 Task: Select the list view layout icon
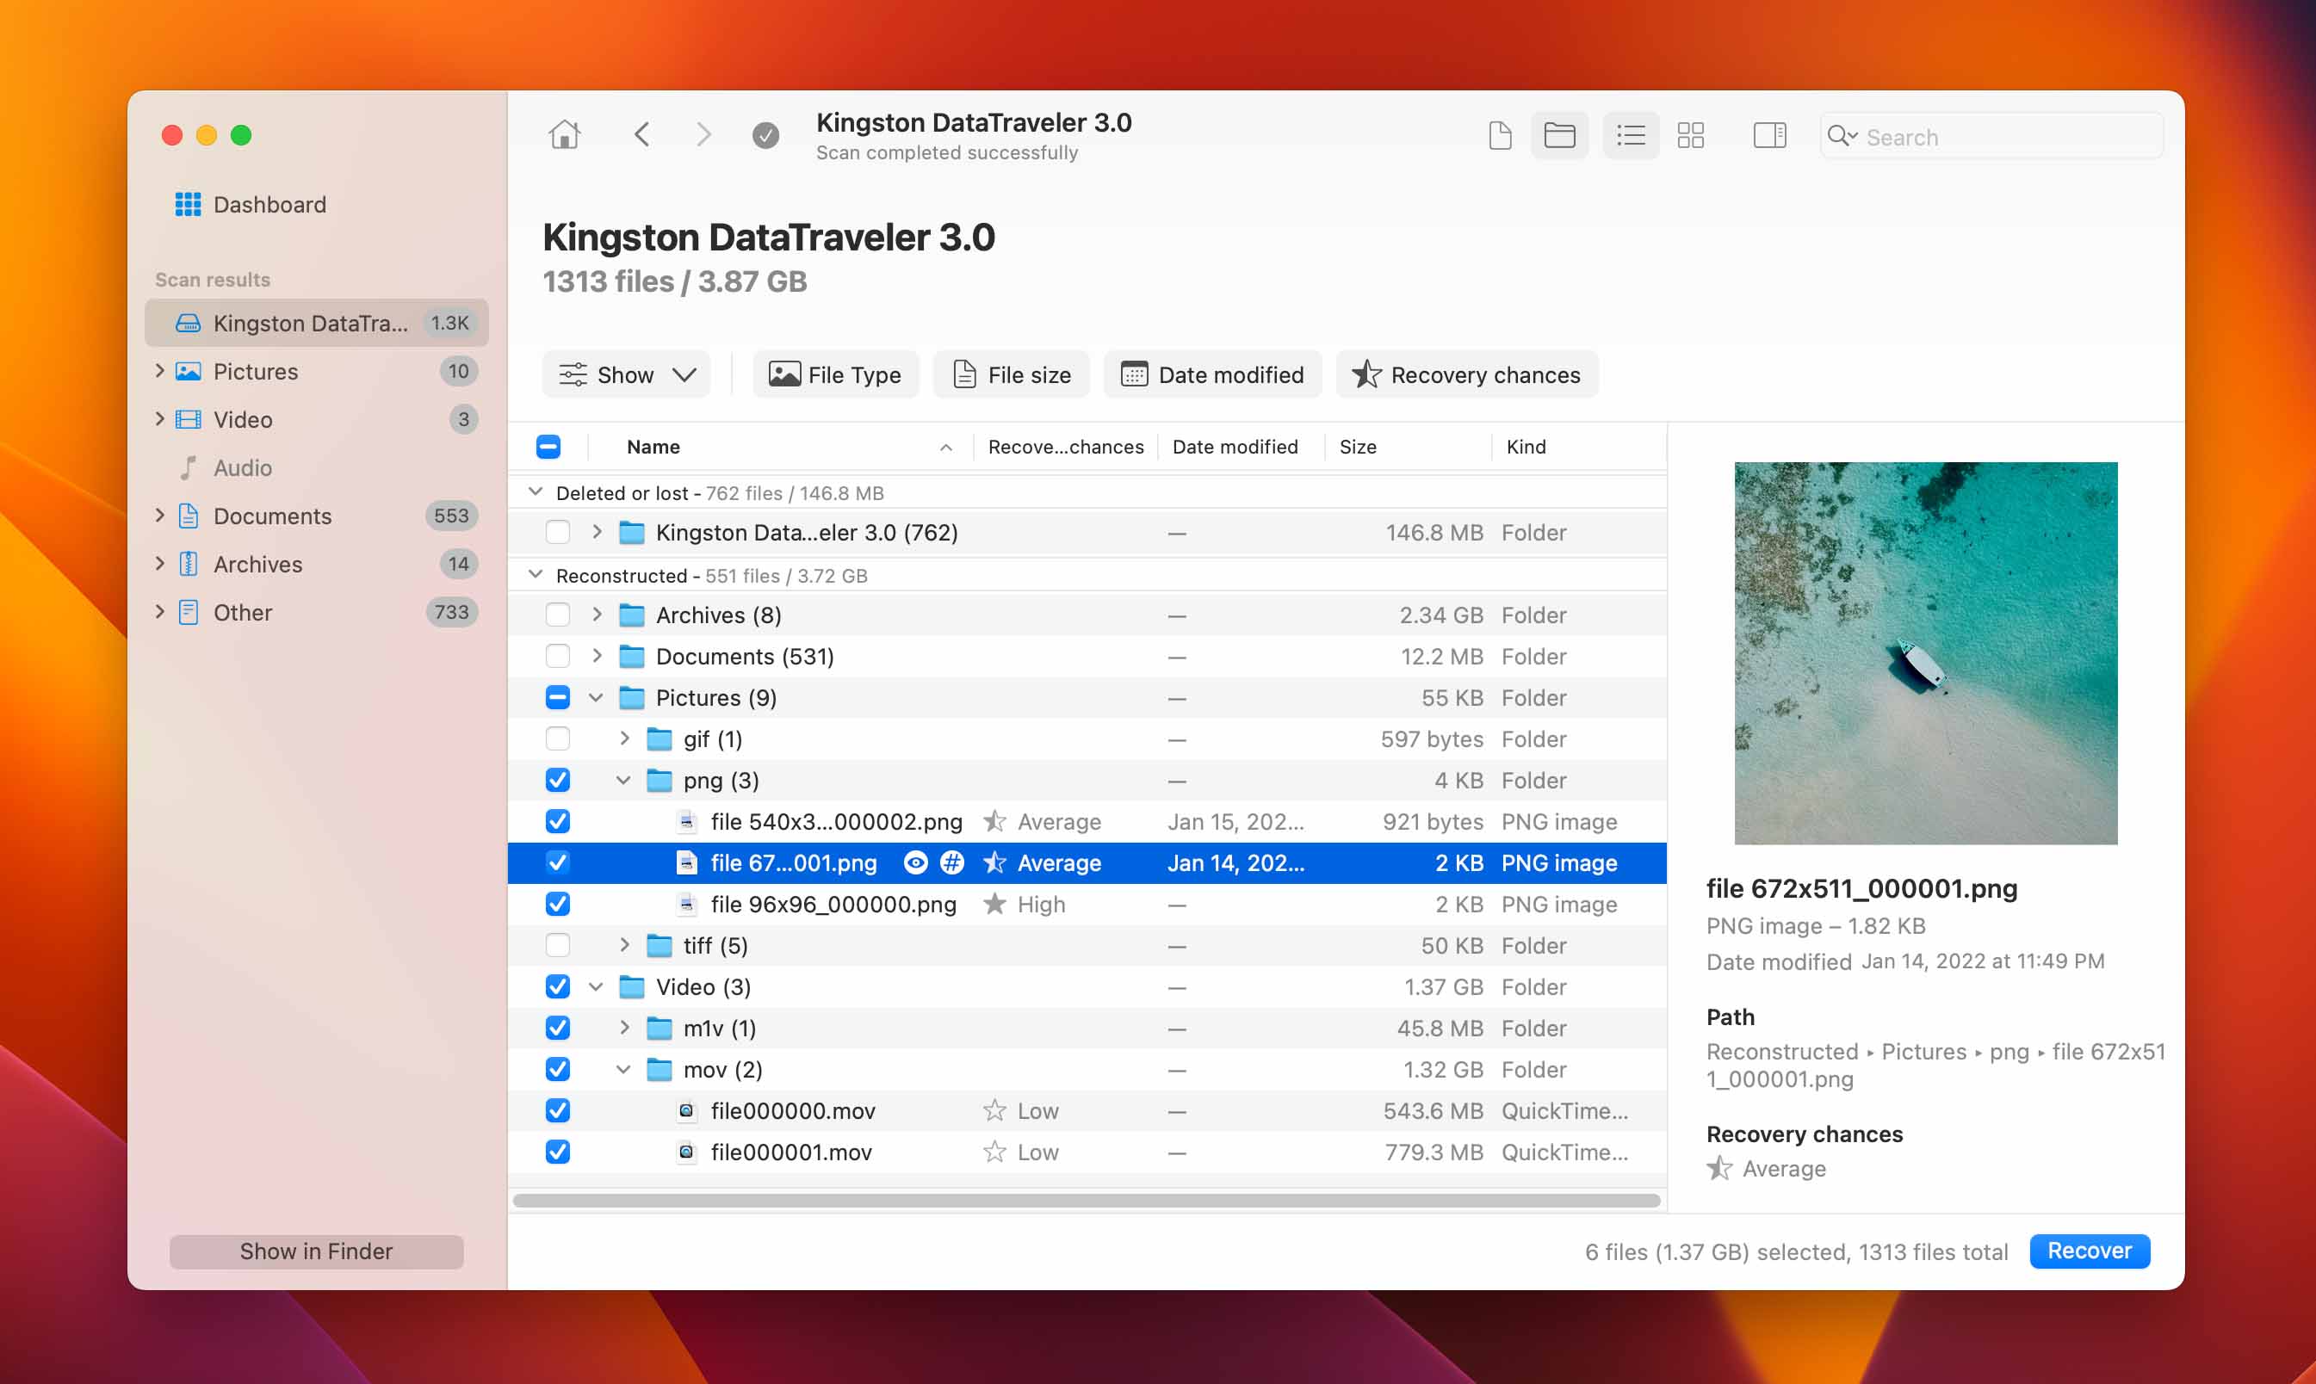tap(1631, 136)
